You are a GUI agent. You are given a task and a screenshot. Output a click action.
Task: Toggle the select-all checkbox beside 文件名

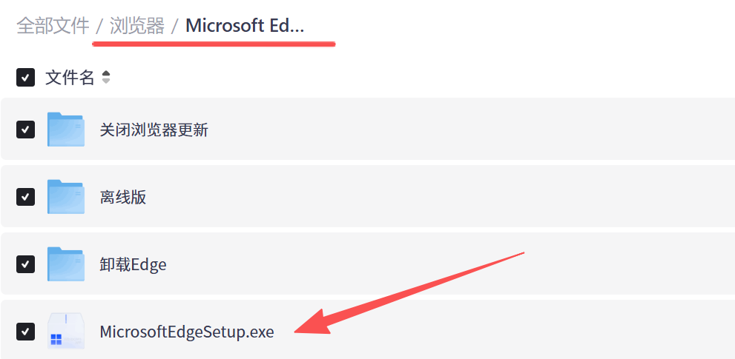[x=26, y=78]
